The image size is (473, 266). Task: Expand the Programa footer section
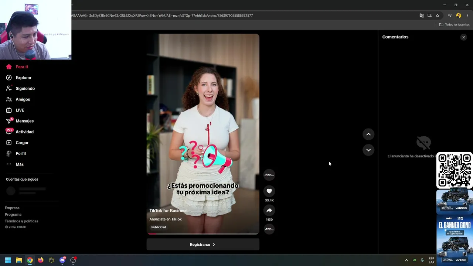point(13,215)
